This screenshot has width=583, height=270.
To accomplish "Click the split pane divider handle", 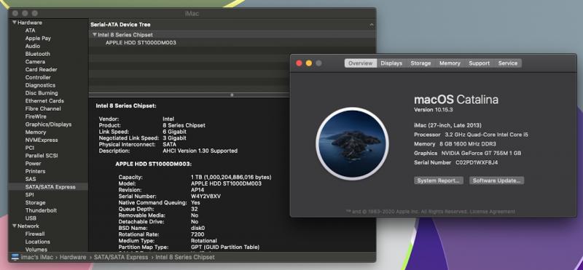I will coord(232,95).
